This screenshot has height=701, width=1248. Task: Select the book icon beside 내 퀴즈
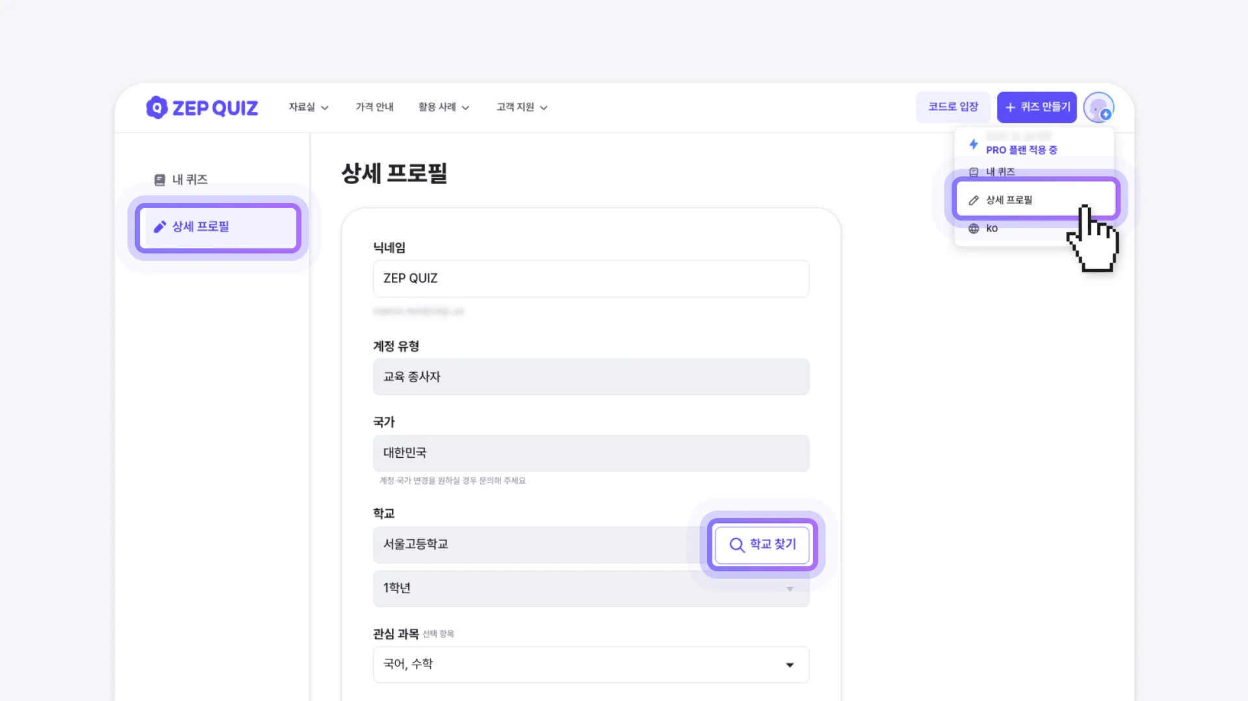(160, 179)
